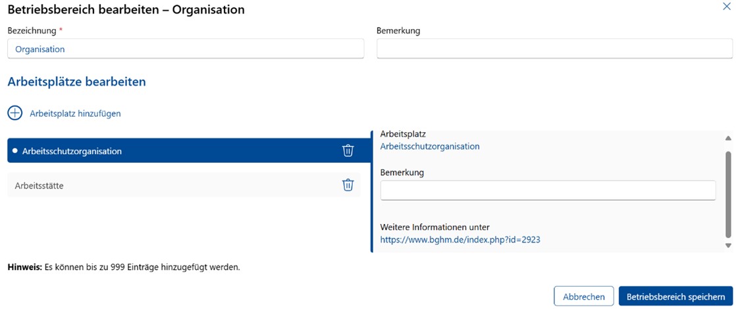This screenshot has height=309, width=736.
Task: Select the Arbeitsstätte list row
Action: [184, 185]
